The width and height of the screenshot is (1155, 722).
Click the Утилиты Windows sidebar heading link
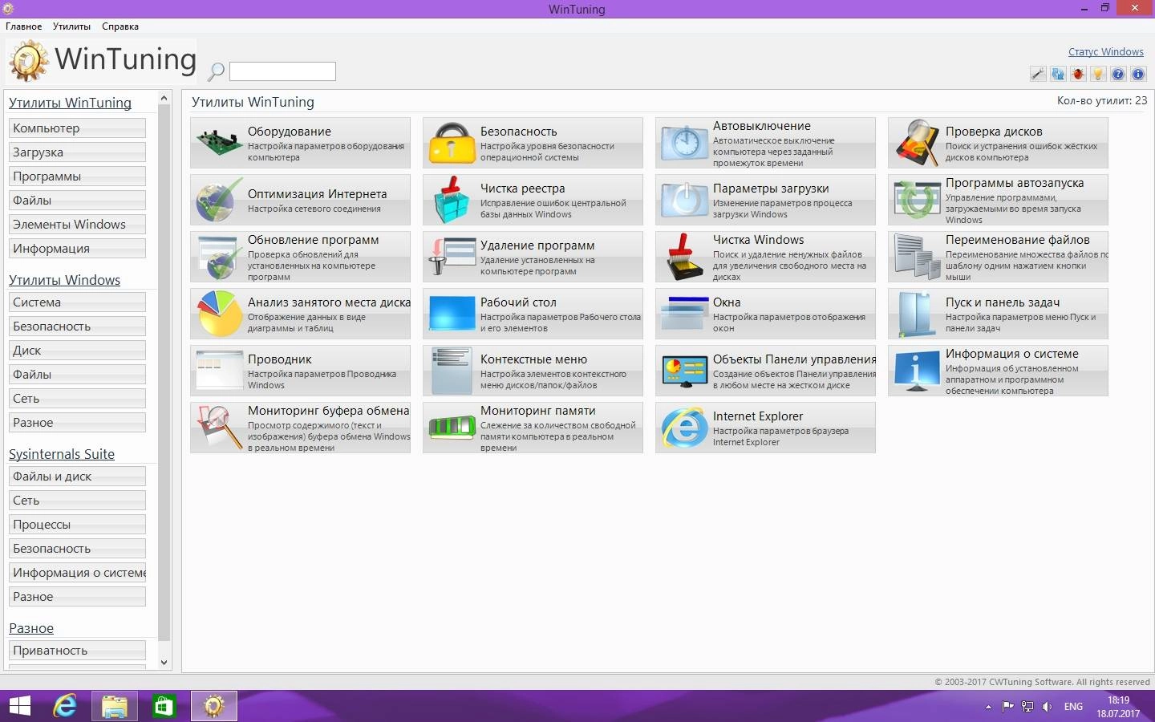(64, 280)
